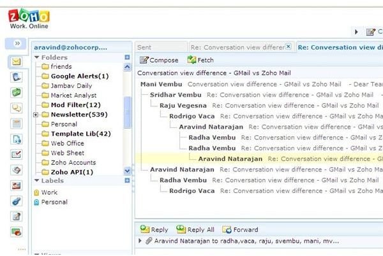
Task: Click the Fetch button
Action: click(200, 60)
